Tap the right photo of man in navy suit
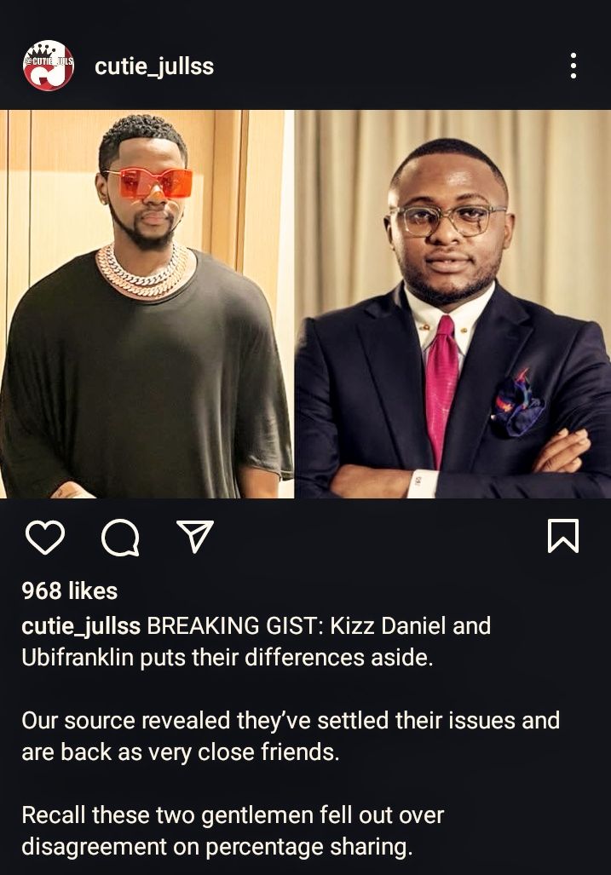The height and width of the screenshot is (875, 611). click(452, 303)
